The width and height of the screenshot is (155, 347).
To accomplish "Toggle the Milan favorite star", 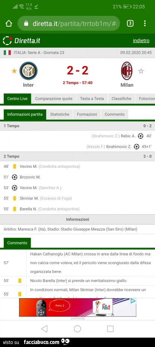I will coord(141,71).
